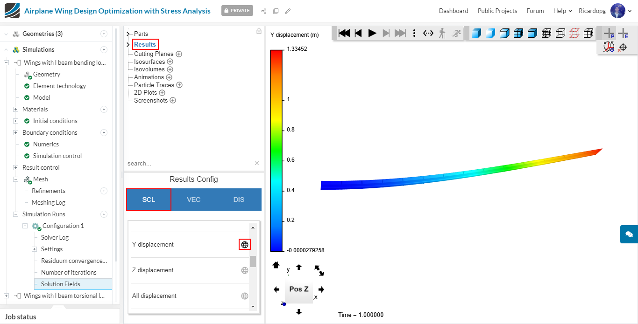Add a new Animation
The image size is (638, 324).
pyautogui.click(x=169, y=77)
